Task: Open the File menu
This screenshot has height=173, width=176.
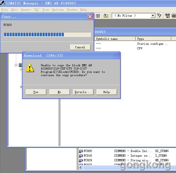Action: pos(4,10)
